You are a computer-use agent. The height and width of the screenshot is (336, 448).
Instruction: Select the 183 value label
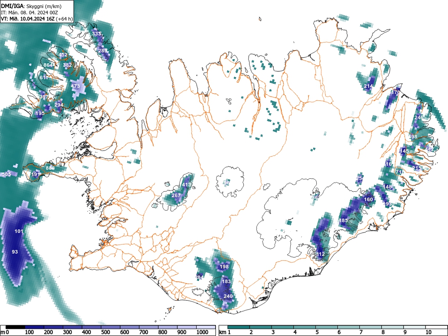[x=226, y=281]
